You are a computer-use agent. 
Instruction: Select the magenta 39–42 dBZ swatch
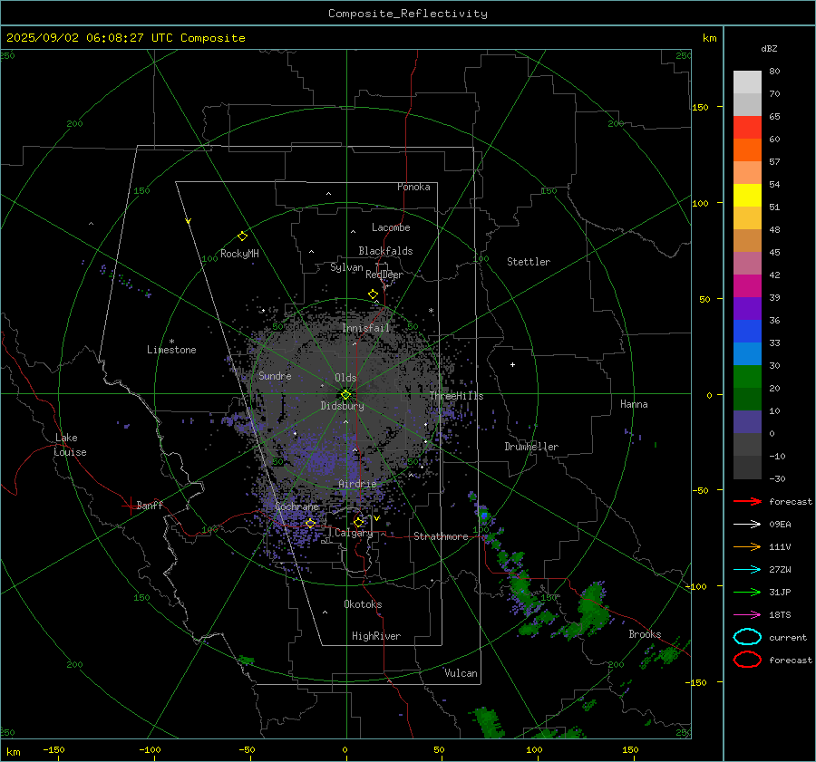click(x=747, y=285)
